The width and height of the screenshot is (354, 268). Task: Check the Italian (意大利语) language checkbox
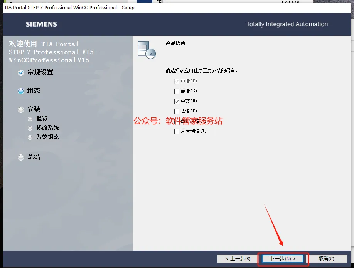[177, 131]
